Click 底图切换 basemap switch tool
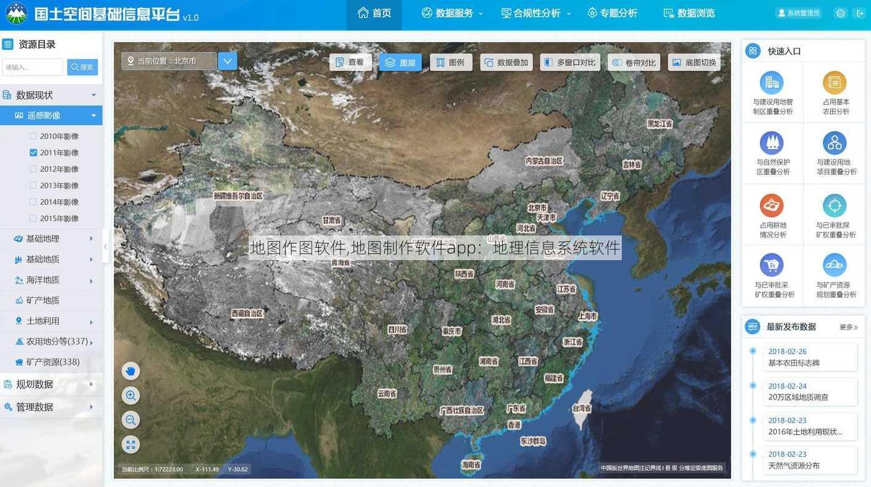This screenshot has width=871, height=487. coord(694,62)
